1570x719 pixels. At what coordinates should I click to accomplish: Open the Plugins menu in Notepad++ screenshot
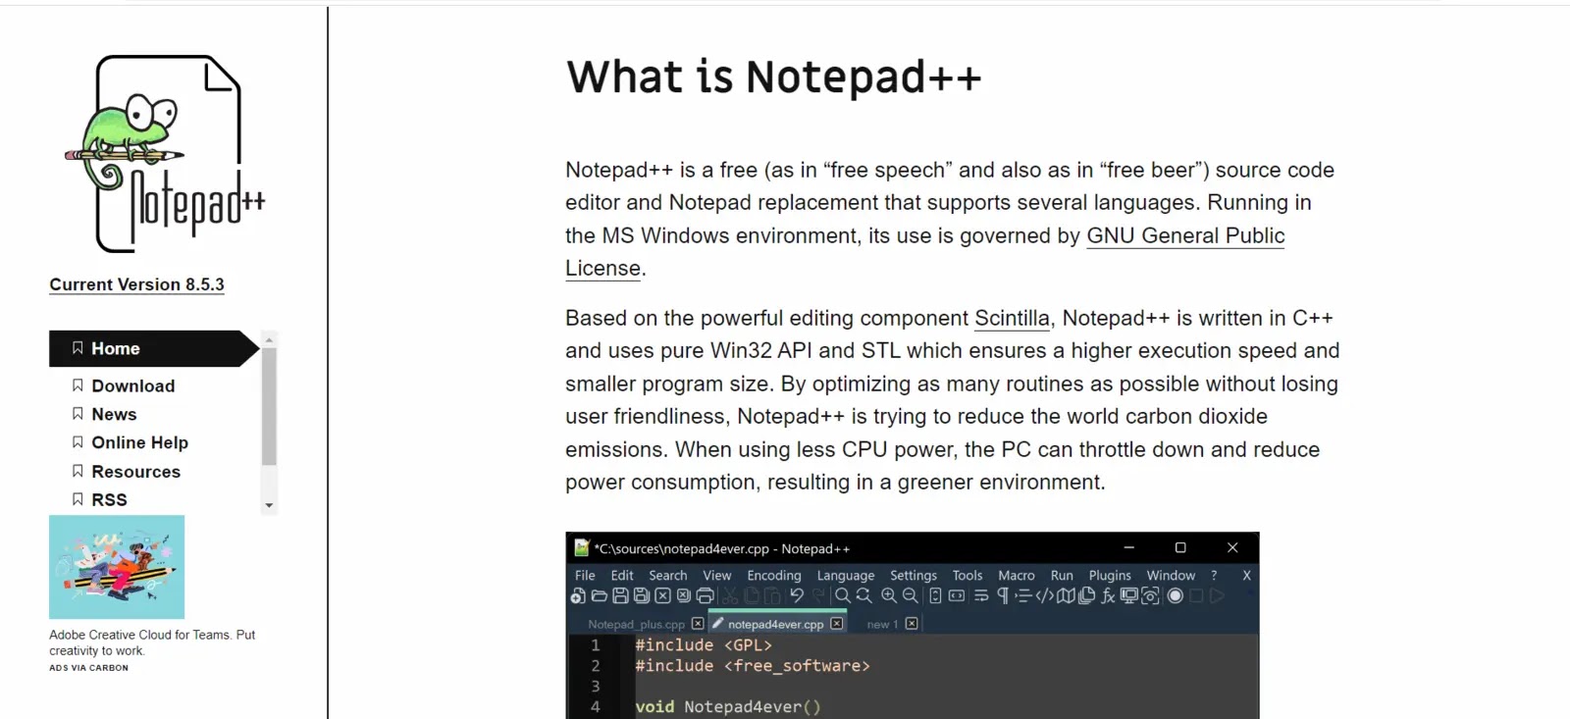[x=1110, y=575]
